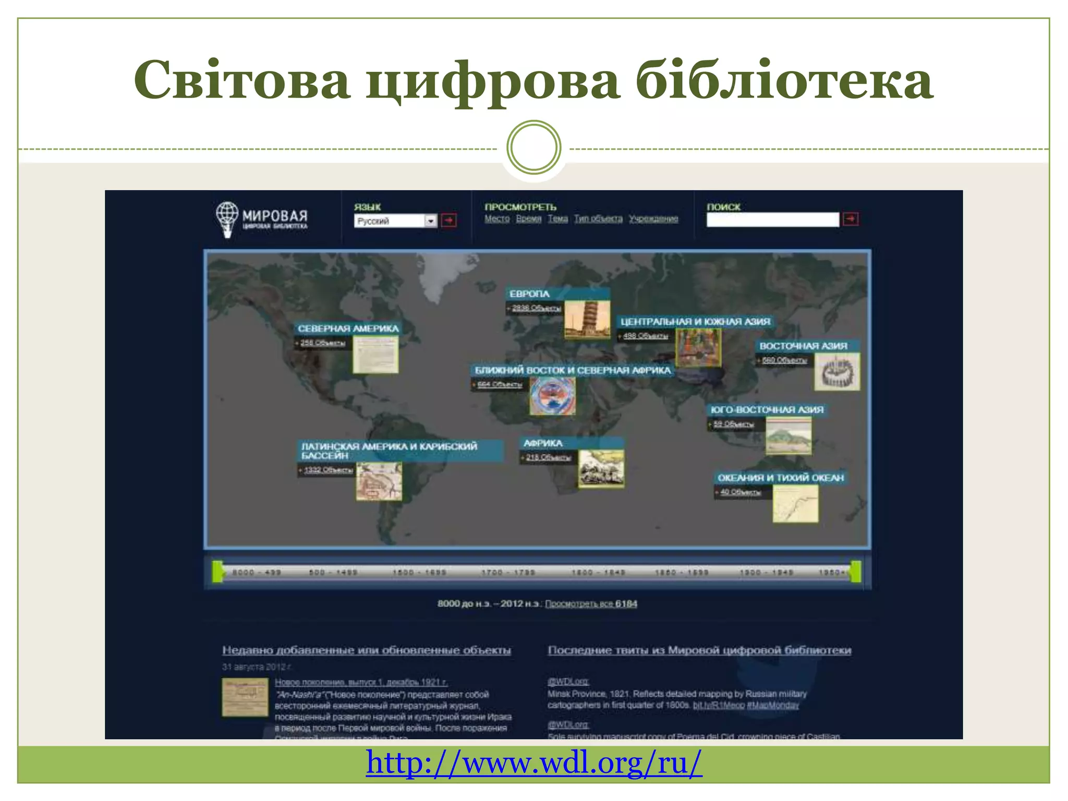Click inside the ПОИСК search field
This screenshot has height=801, width=1068.
pyautogui.click(x=773, y=220)
